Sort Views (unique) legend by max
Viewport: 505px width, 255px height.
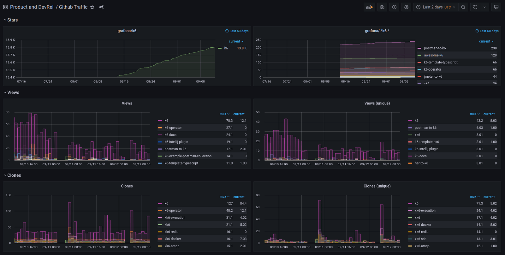tap(474, 114)
